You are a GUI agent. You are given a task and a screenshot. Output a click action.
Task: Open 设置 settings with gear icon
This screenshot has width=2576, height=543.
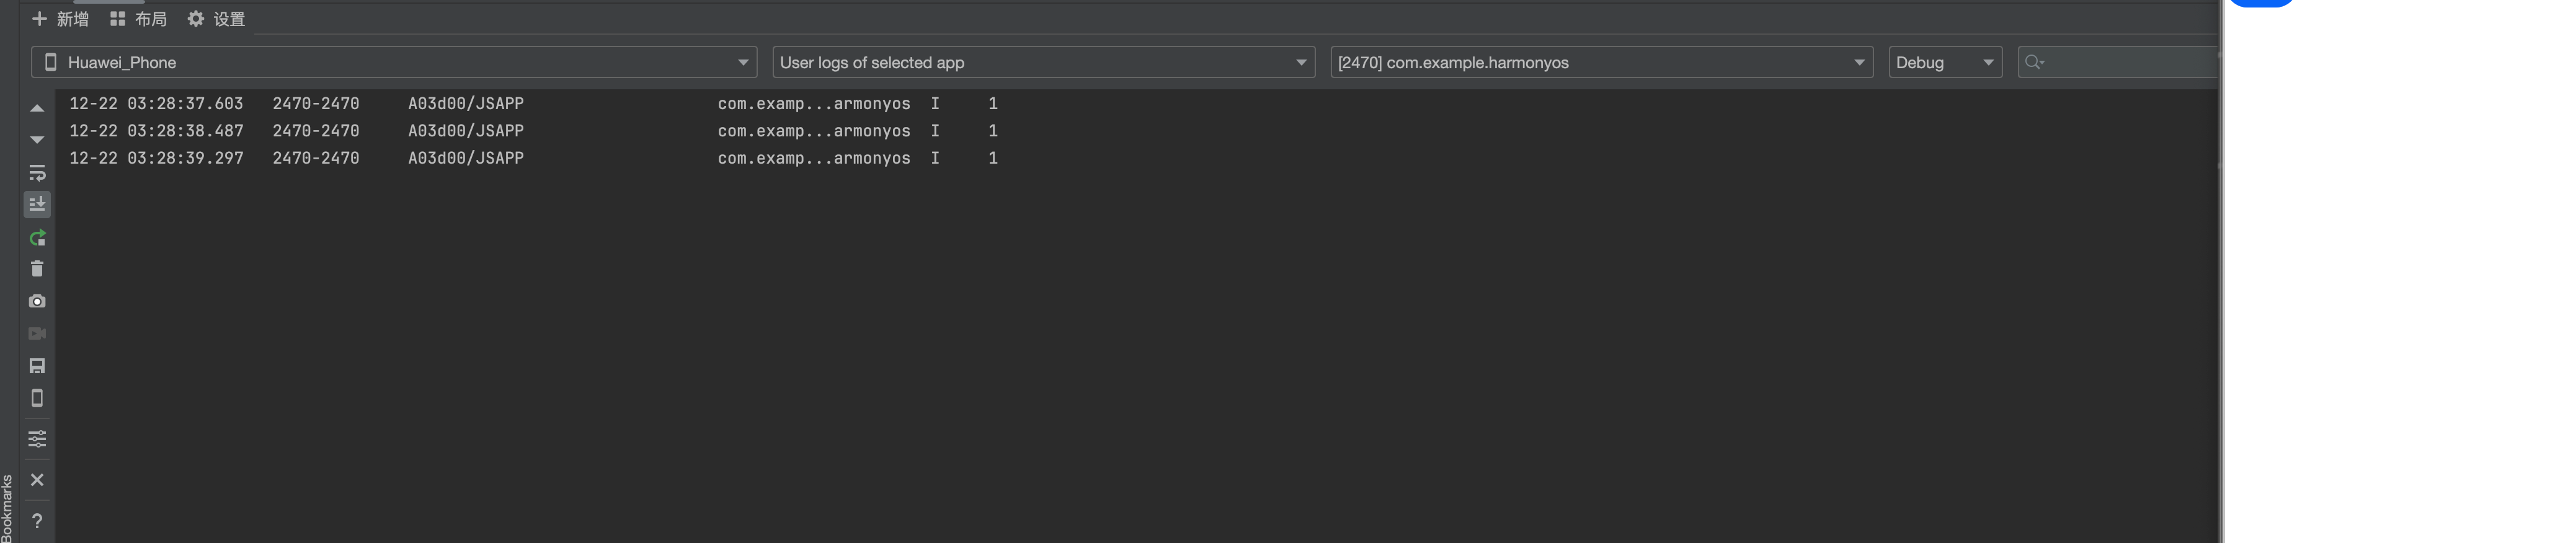pos(216,19)
